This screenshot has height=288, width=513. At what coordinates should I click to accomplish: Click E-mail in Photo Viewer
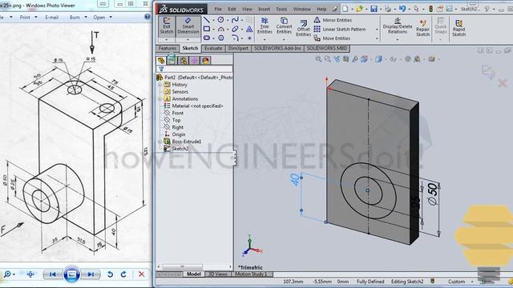pyautogui.click(x=51, y=18)
